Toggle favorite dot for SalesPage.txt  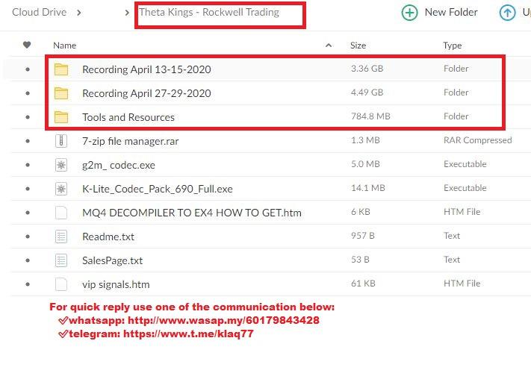28,260
